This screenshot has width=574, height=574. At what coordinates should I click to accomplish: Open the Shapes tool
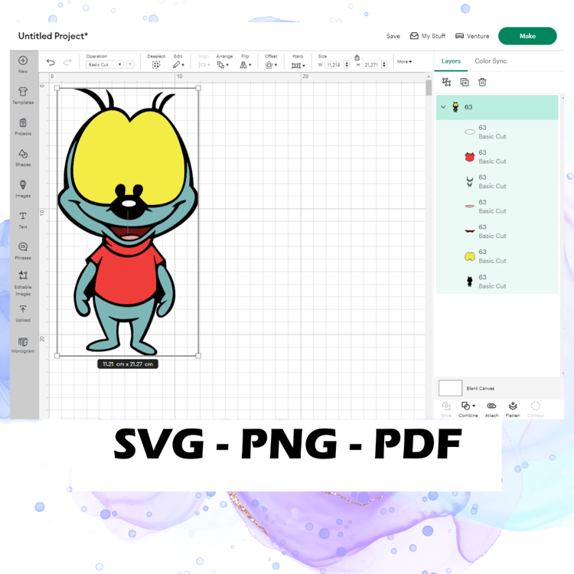tap(23, 154)
